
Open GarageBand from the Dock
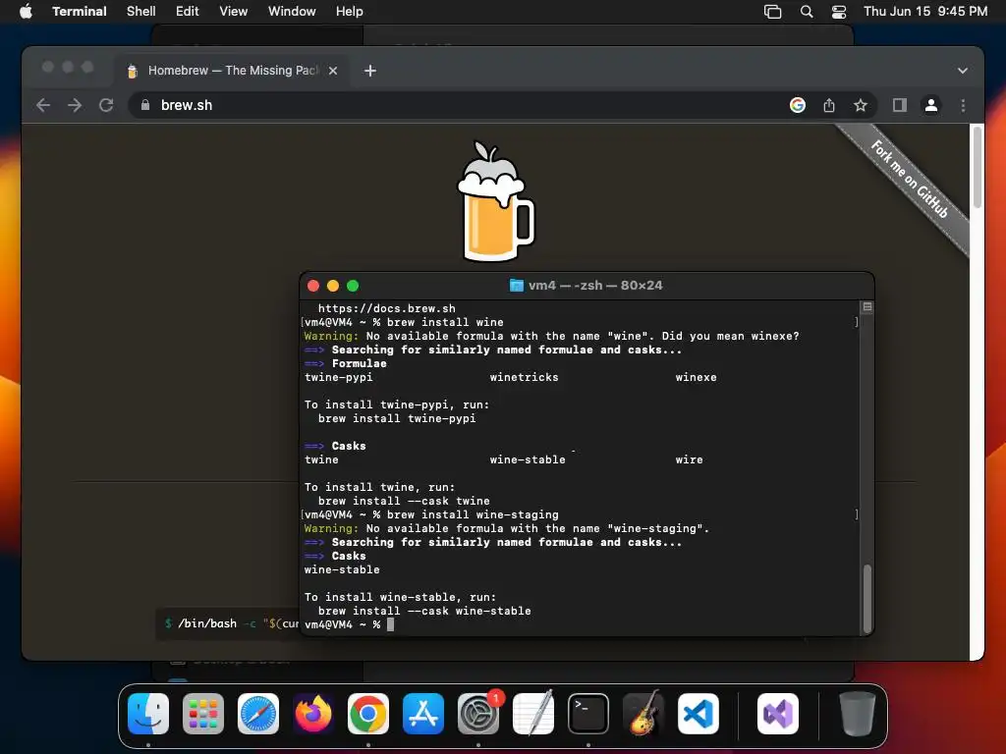pyautogui.click(x=643, y=714)
